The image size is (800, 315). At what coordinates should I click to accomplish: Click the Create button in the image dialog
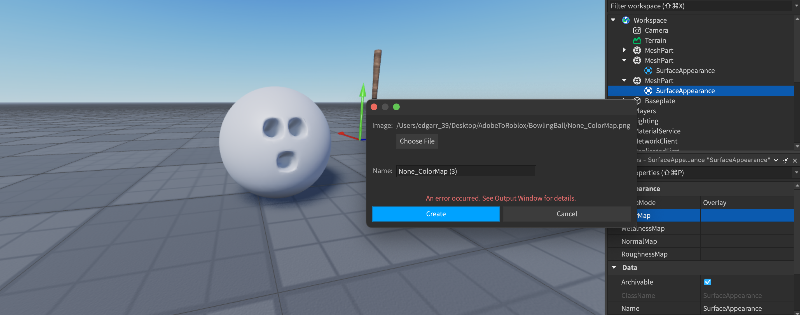coord(435,214)
